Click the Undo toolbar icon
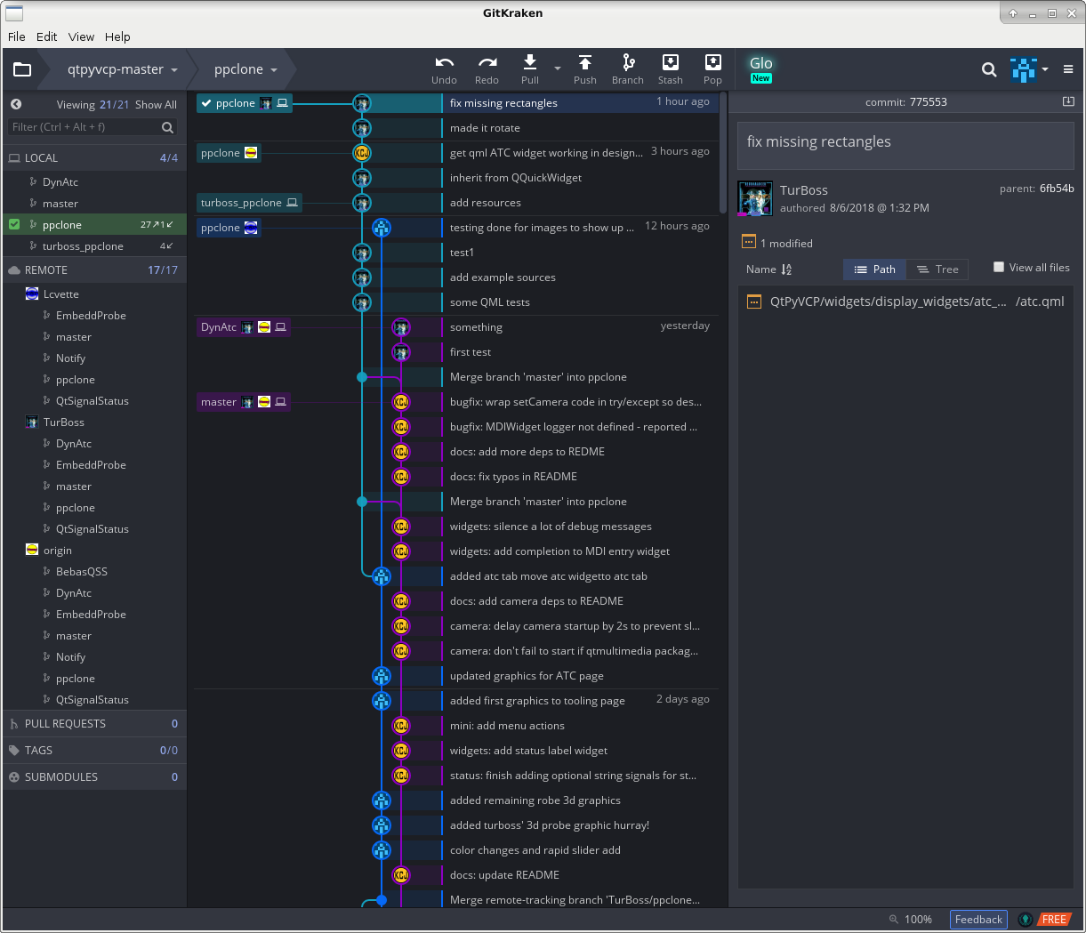Image resolution: width=1086 pixels, height=933 pixels. click(x=444, y=62)
